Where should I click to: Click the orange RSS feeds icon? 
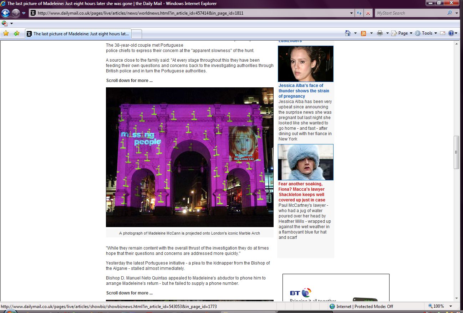pos(363,33)
